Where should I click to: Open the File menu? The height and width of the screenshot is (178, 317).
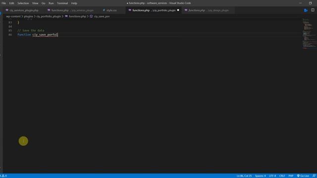click(3, 3)
